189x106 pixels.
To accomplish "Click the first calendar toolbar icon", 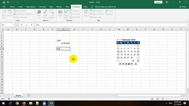I will (x=120, y=64).
